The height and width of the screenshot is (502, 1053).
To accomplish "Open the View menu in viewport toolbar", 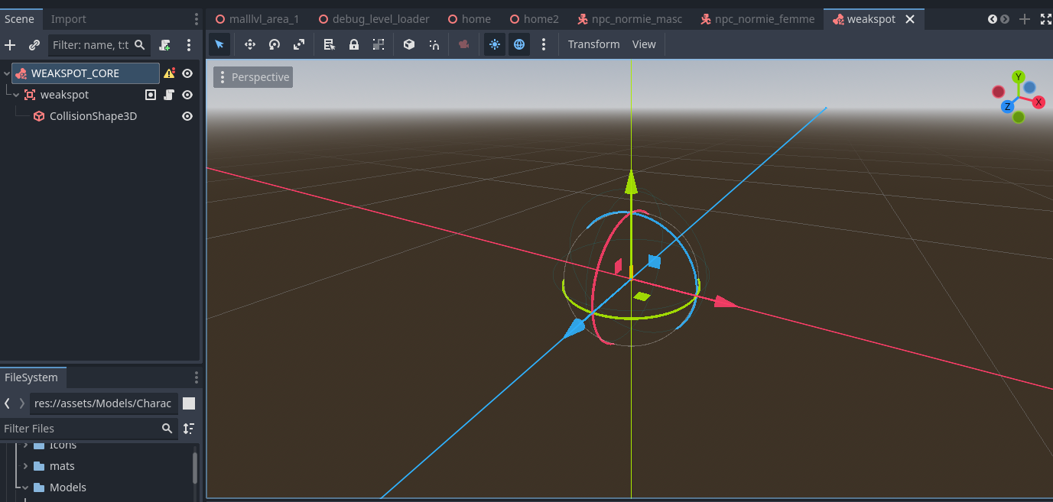I will [x=644, y=44].
